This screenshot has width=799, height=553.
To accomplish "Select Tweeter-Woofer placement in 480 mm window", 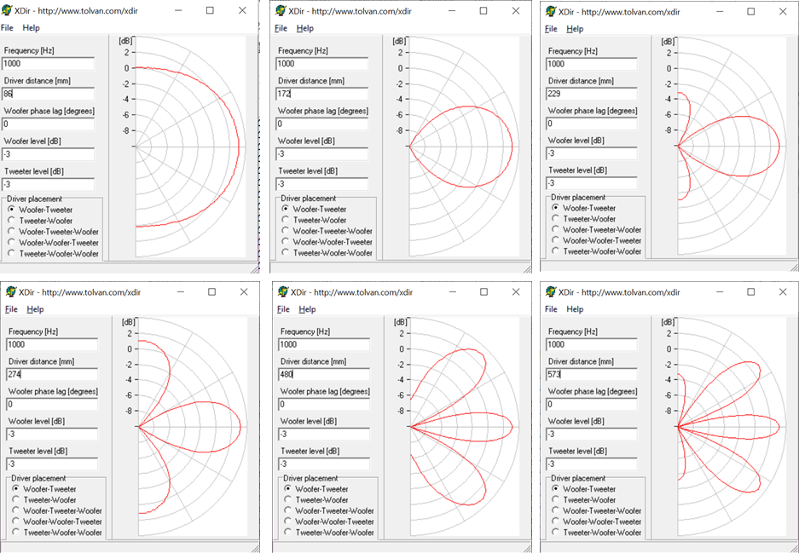I will [316, 499].
